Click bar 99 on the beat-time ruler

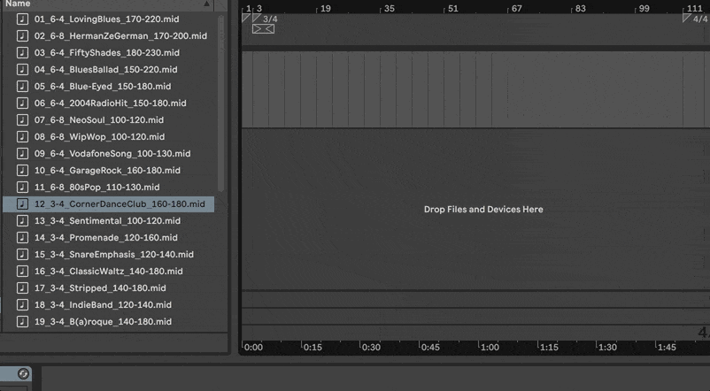644,9
